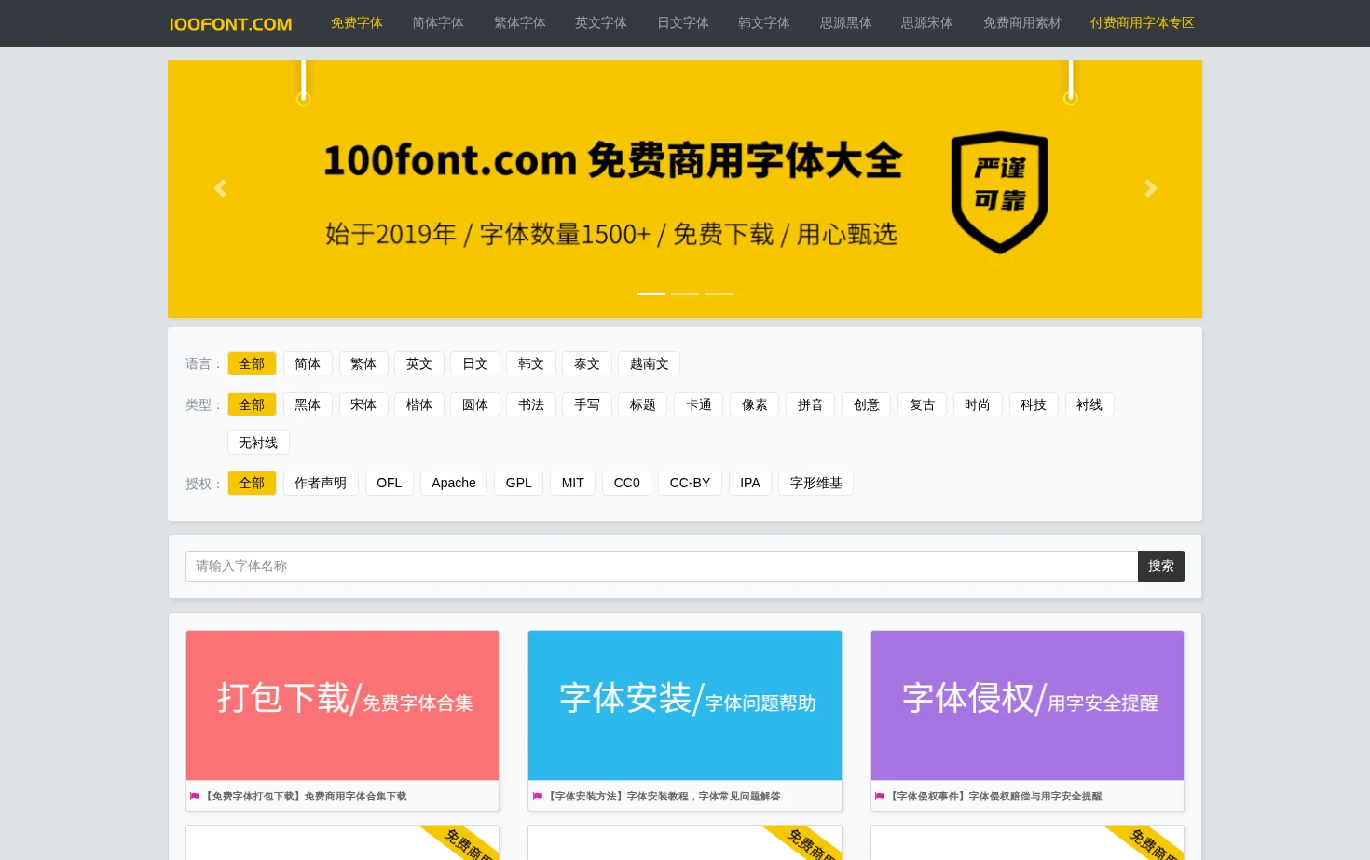The image size is (1370, 860).
Task: Click the 搜索 search button
Action: tap(1161, 567)
